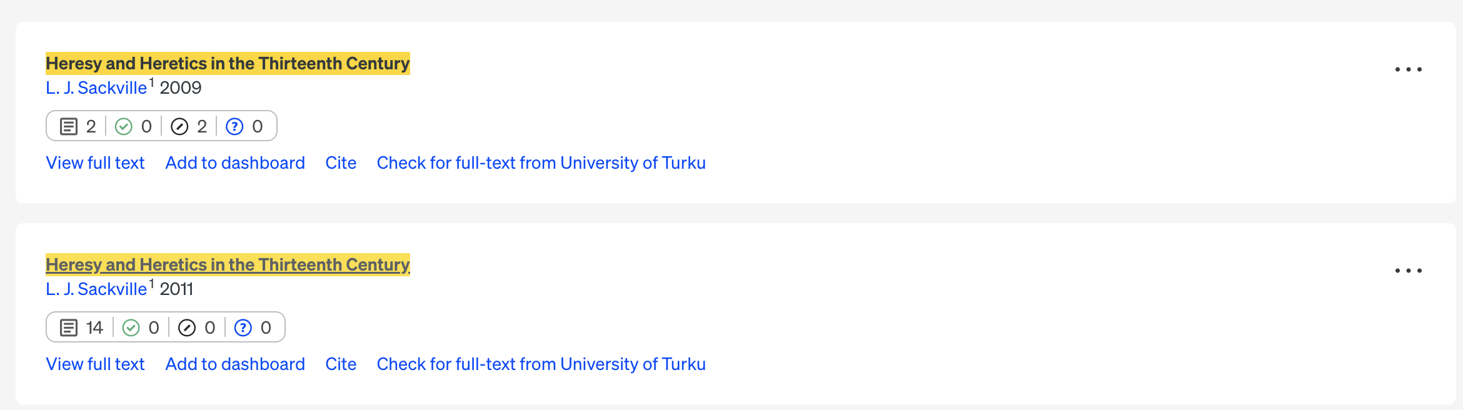Add the 2009 publication to dashboard
Image resolution: width=1463 pixels, height=410 pixels.
[235, 163]
